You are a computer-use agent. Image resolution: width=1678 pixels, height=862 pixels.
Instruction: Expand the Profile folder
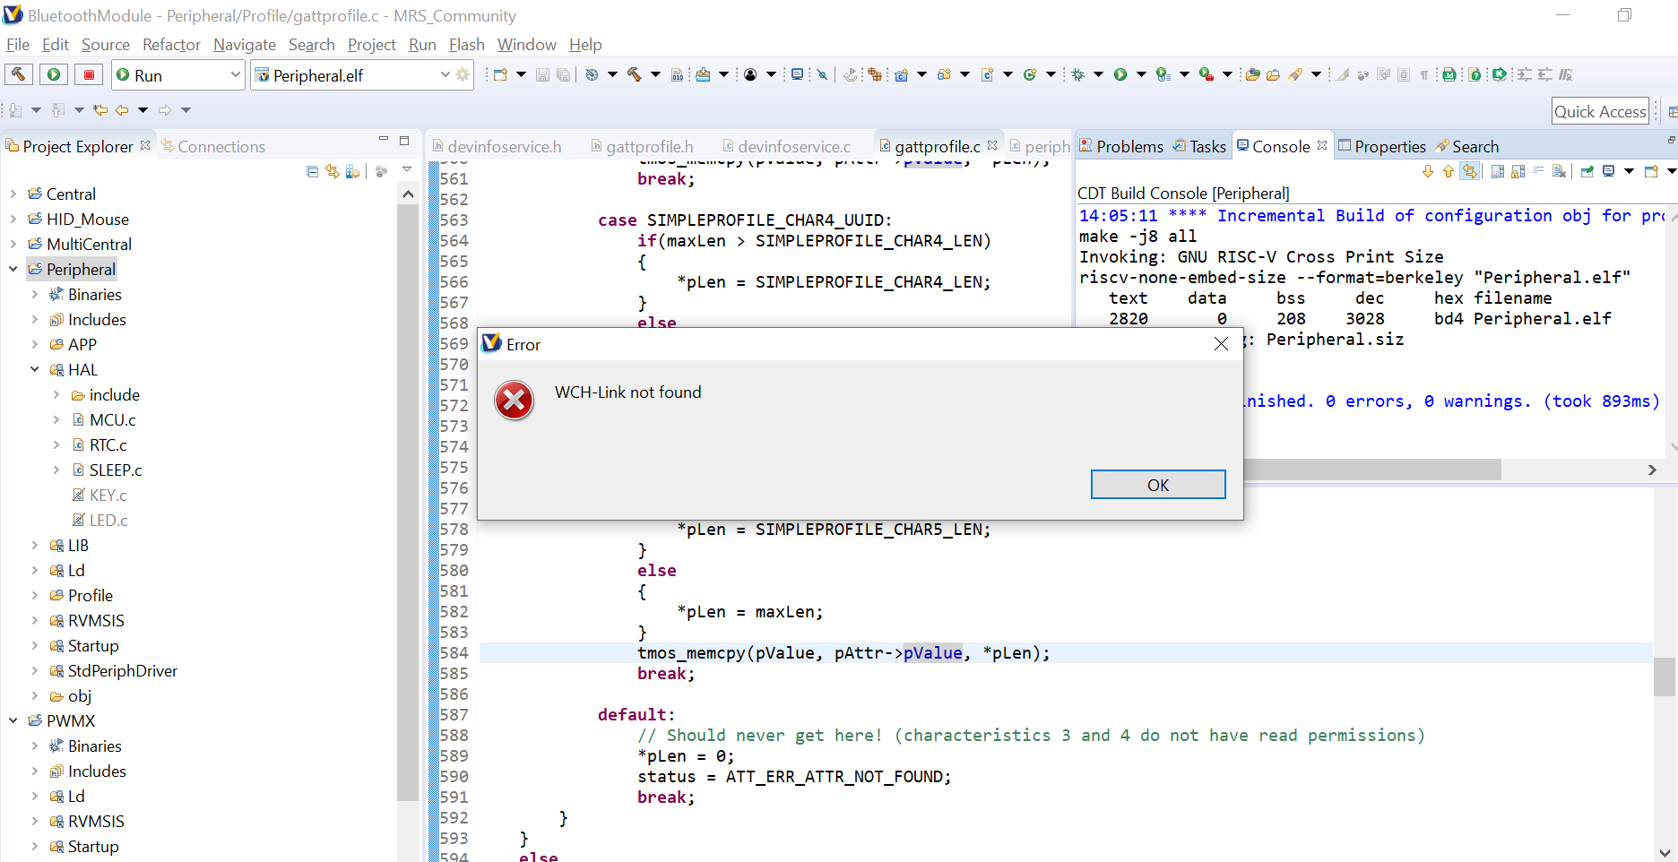point(35,595)
